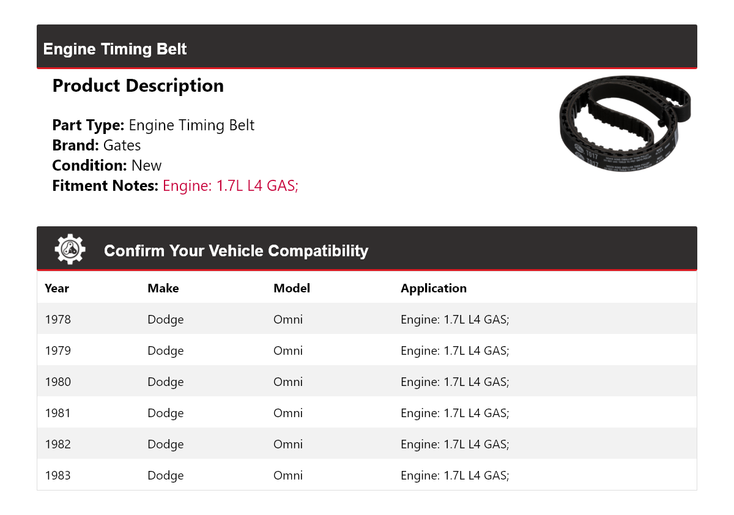Image resolution: width=734 pixels, height=515 pixels.
Task: Click the 1979 year cell
Action: [x=58, y=350]
